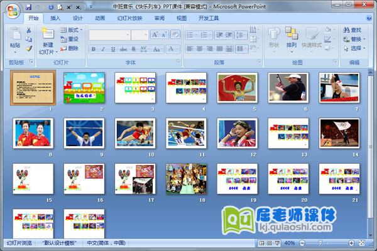Toggle Strikethrough formatting

click(123, 49)
